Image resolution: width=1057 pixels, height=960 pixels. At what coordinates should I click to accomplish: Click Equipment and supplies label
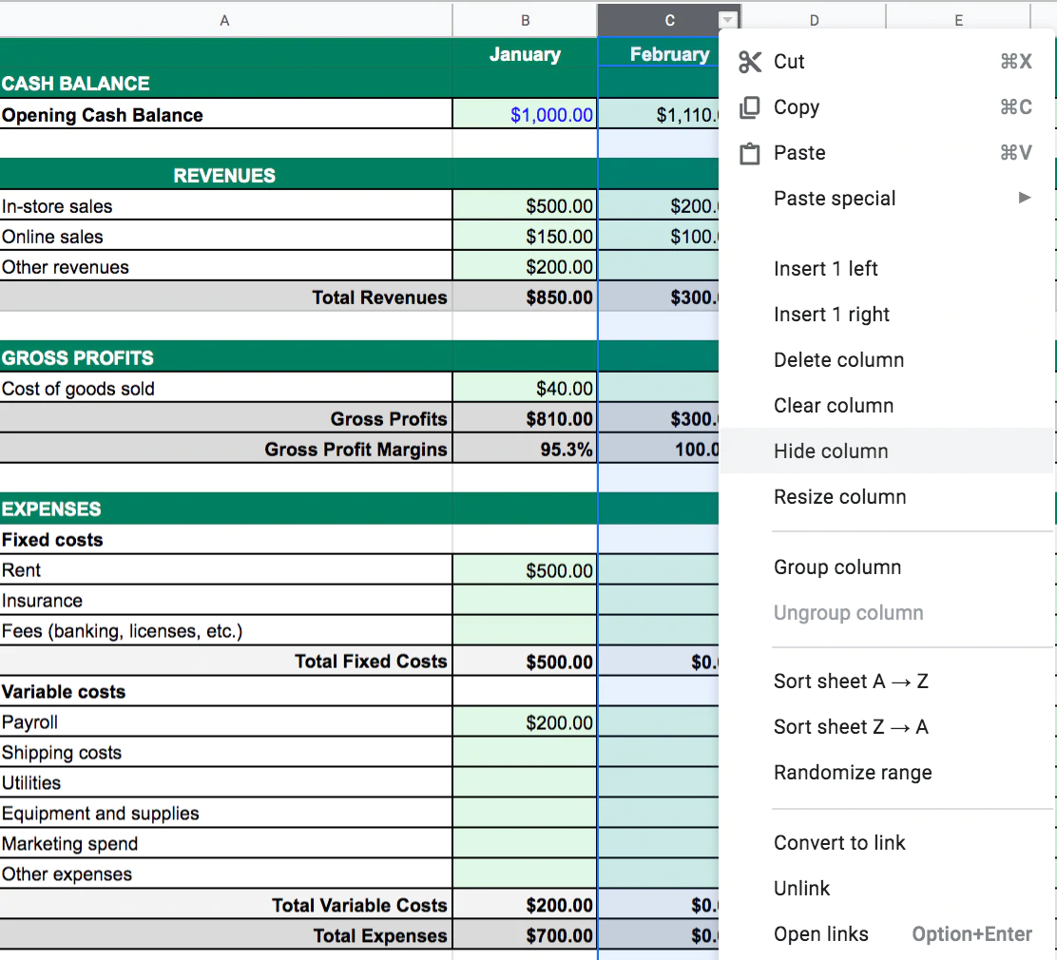coord(101,813)
